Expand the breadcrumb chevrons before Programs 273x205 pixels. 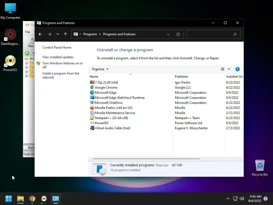coord(80,34)
